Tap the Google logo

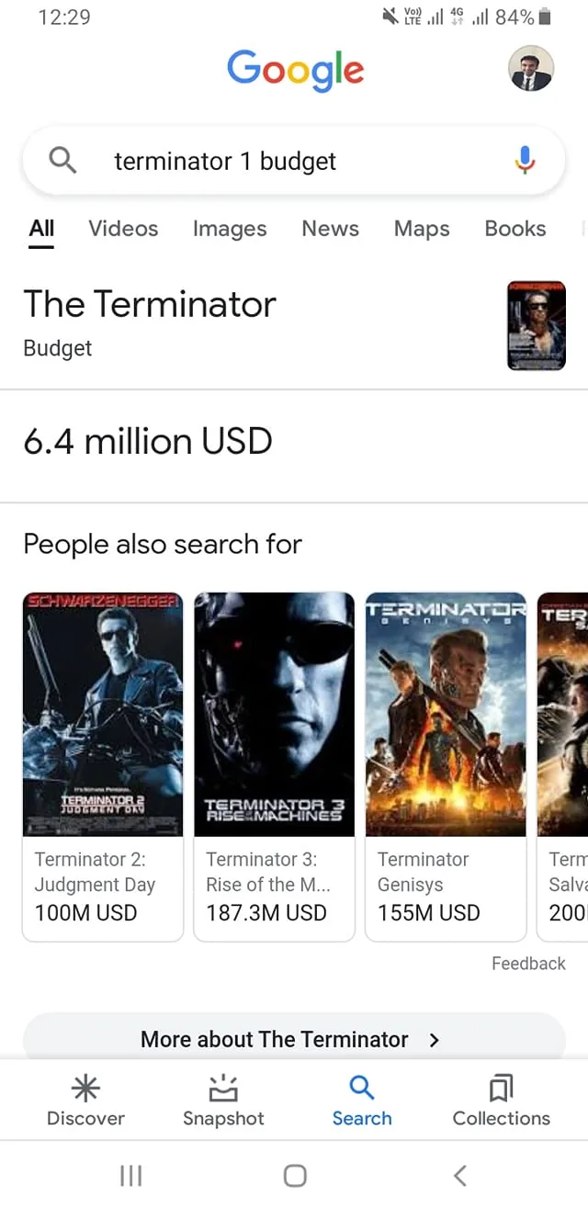[295, 71]
